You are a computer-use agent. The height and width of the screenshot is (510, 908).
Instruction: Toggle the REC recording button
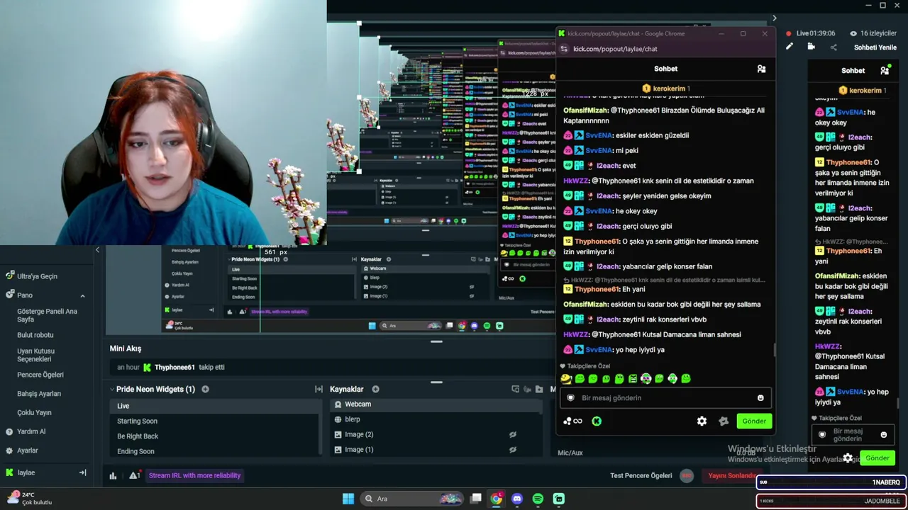click(686, 475)
